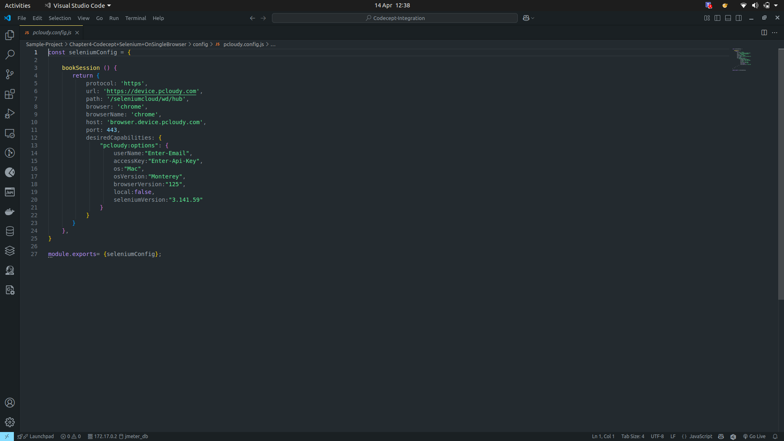Open the Explorer view in activity bar
Image resolution: width=784 pixels, height=441 pixels.
point(10,35)
